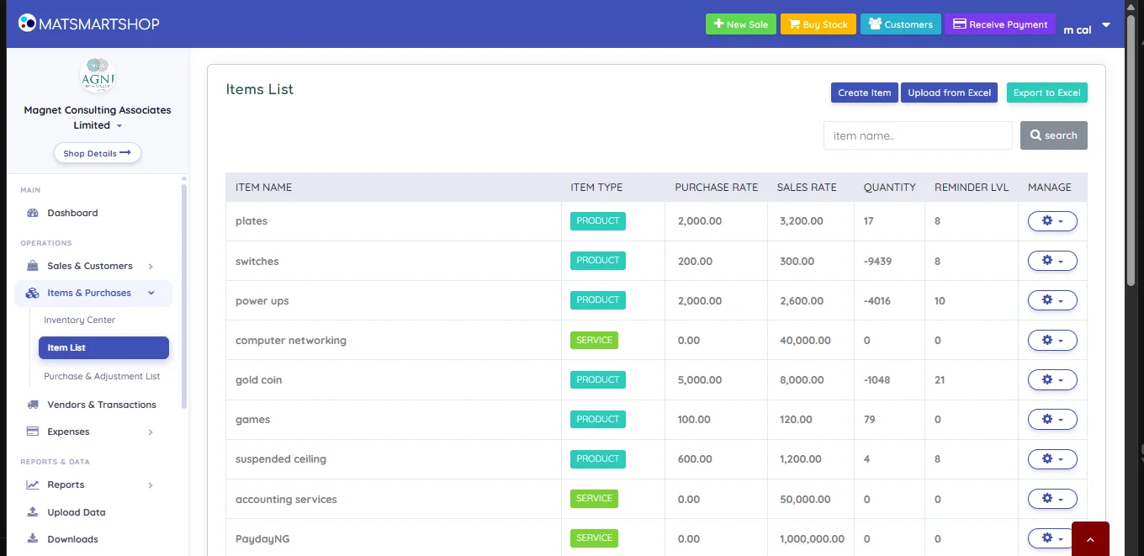1144x556 pixels.
Task: Click the REMINDER LVL column header
Action: point(972,188)
